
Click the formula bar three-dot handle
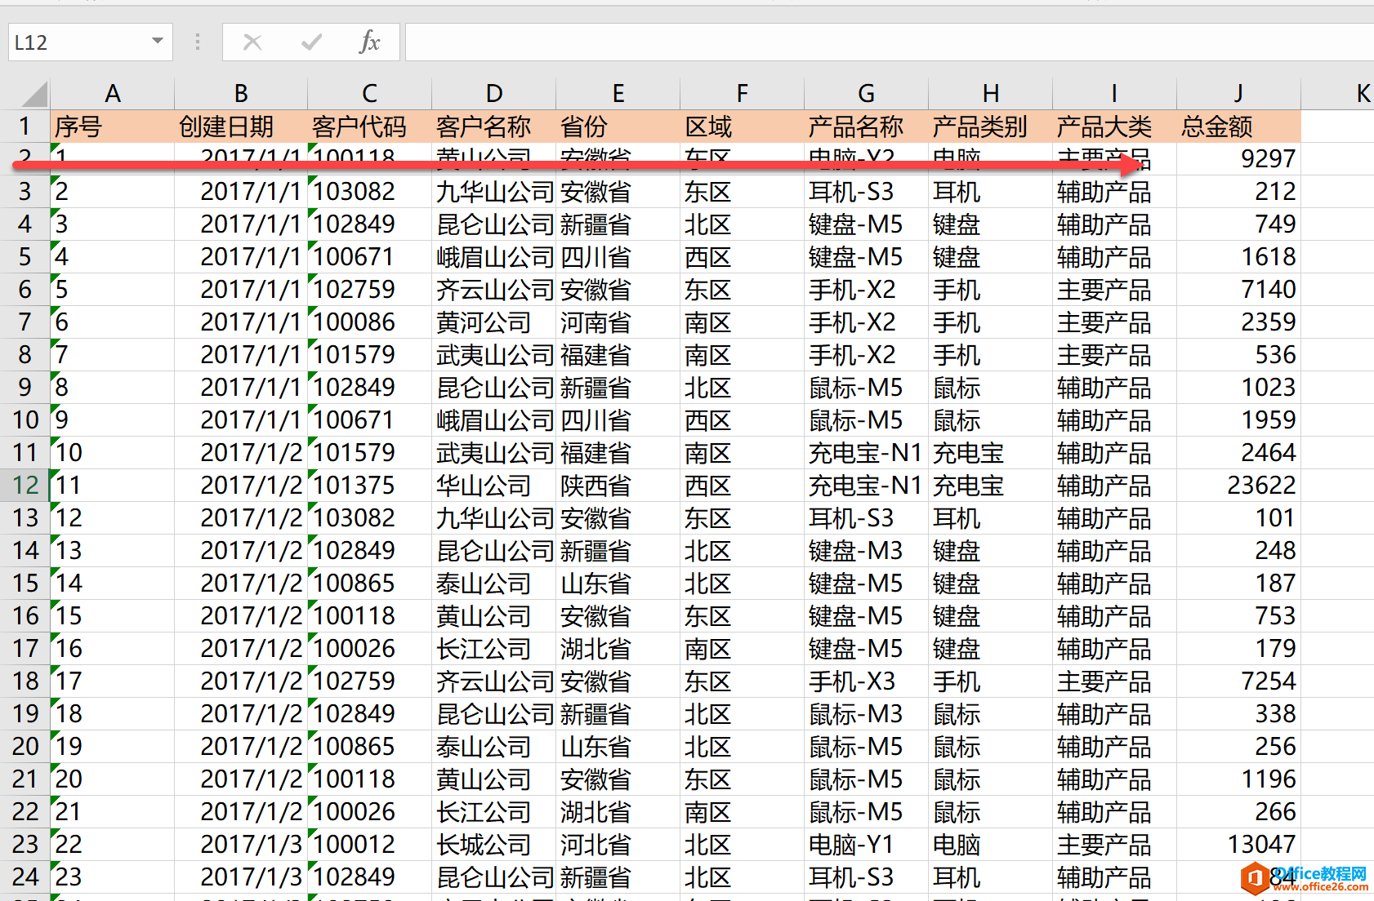[x=198, y=42]
